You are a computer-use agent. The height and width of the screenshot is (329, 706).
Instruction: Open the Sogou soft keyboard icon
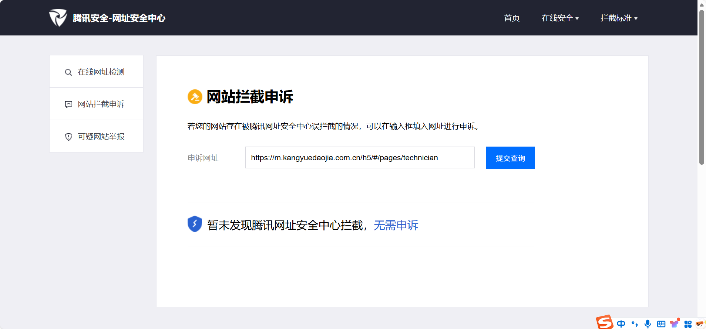661,324
